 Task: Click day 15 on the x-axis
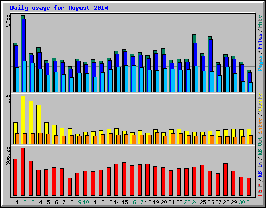click(125, 202)
